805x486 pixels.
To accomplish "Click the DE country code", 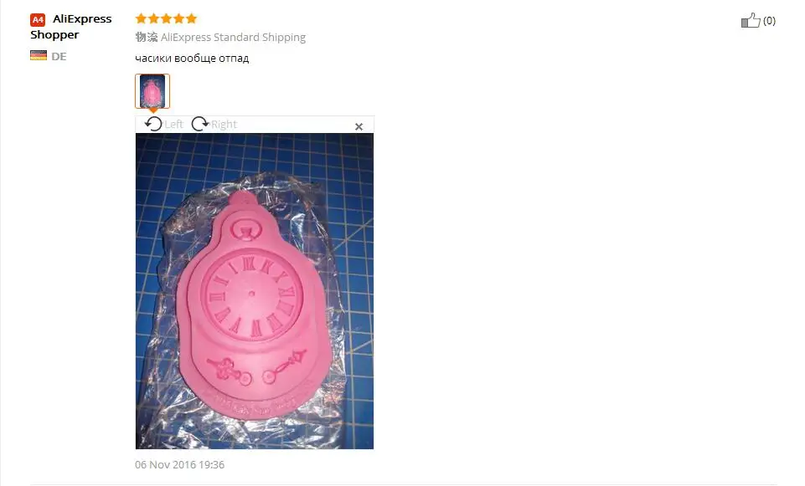I will 59,56.
